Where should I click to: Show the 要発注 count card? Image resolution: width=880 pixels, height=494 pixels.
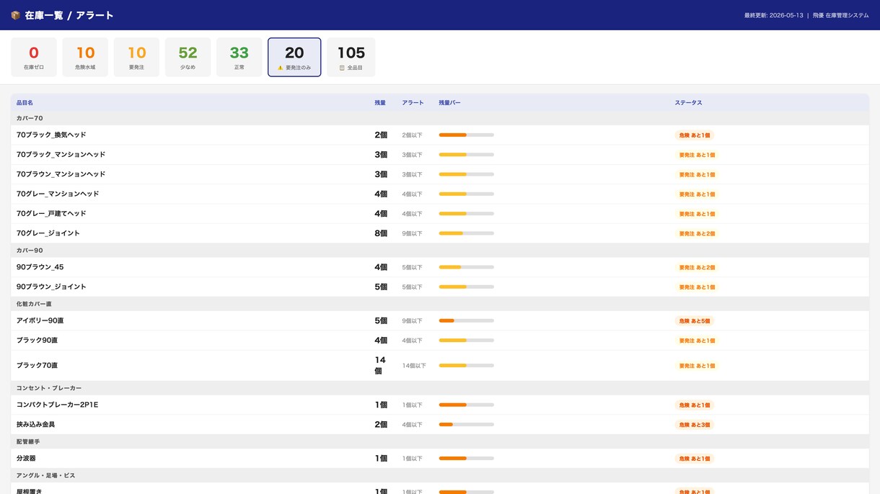coord(136,57)
